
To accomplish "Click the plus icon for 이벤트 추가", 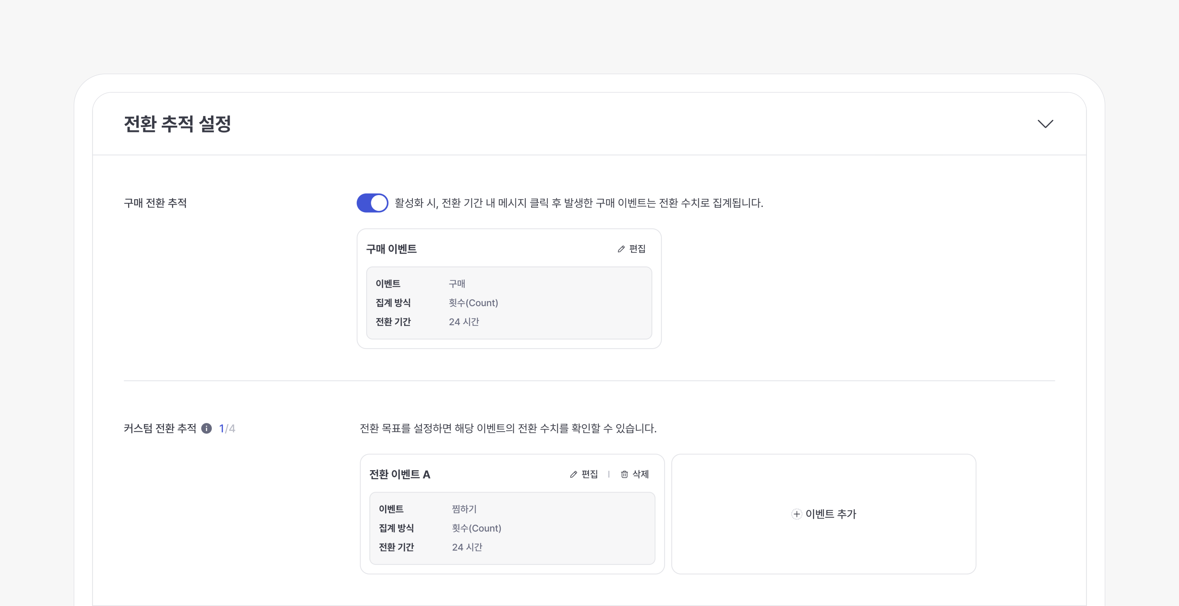I will click(796, 514).
